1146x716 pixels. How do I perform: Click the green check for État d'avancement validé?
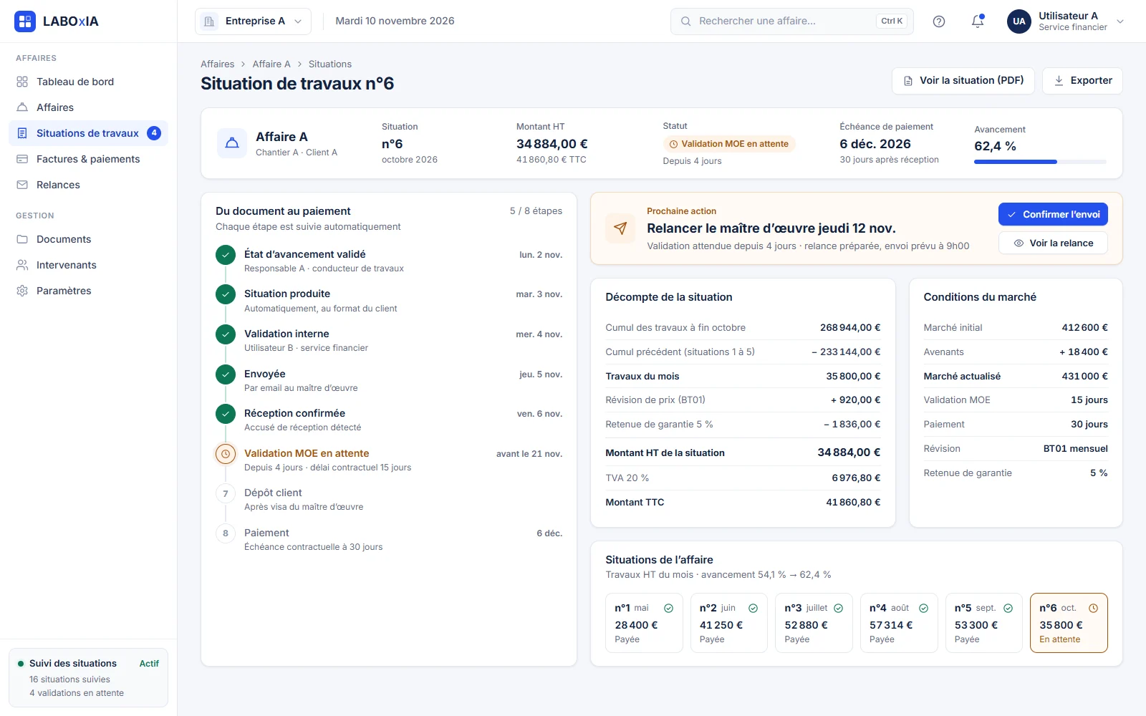(226, 254)
